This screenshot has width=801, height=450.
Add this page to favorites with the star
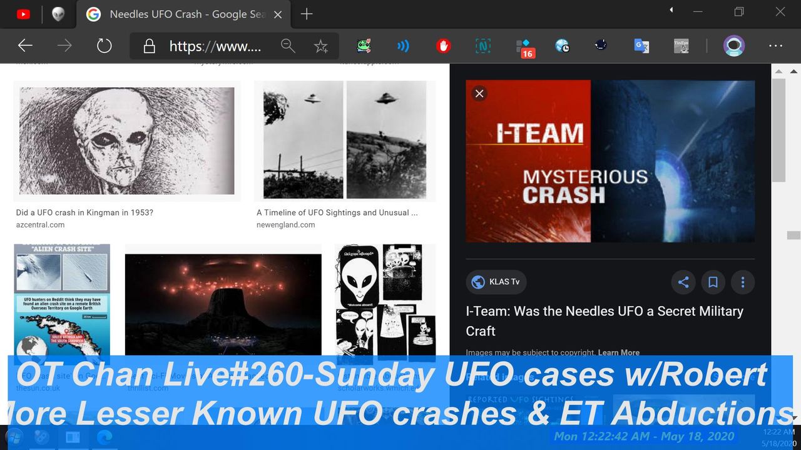coord(321,46)
